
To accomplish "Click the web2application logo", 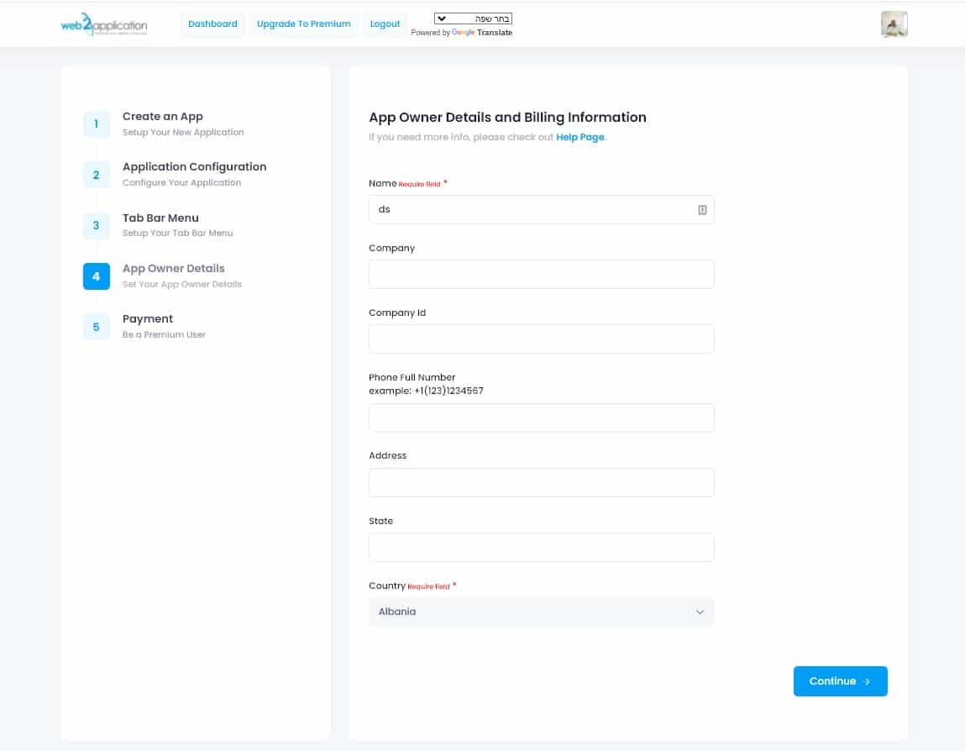I will point(104,25).
